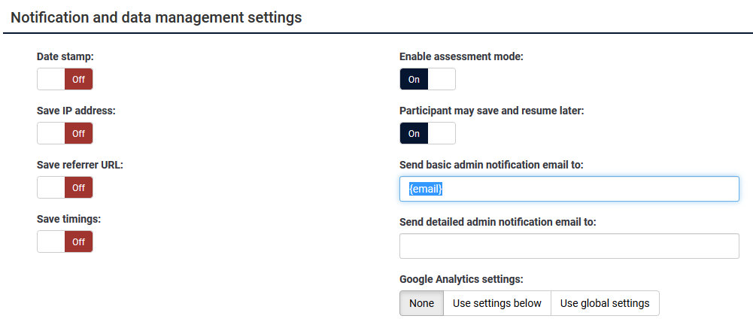Enable the Save referrer URL switch
This screenshot has height=328, width=753.
coord(65,187)
